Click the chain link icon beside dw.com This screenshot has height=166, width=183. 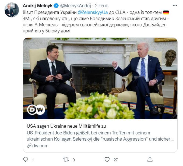(29, 146)
